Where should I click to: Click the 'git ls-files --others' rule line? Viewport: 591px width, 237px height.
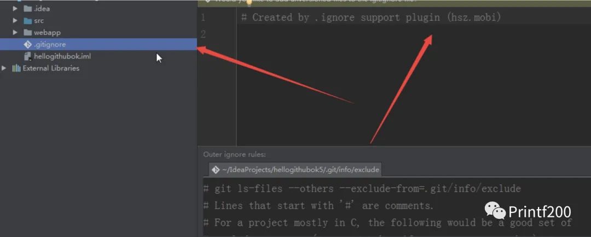362,189
